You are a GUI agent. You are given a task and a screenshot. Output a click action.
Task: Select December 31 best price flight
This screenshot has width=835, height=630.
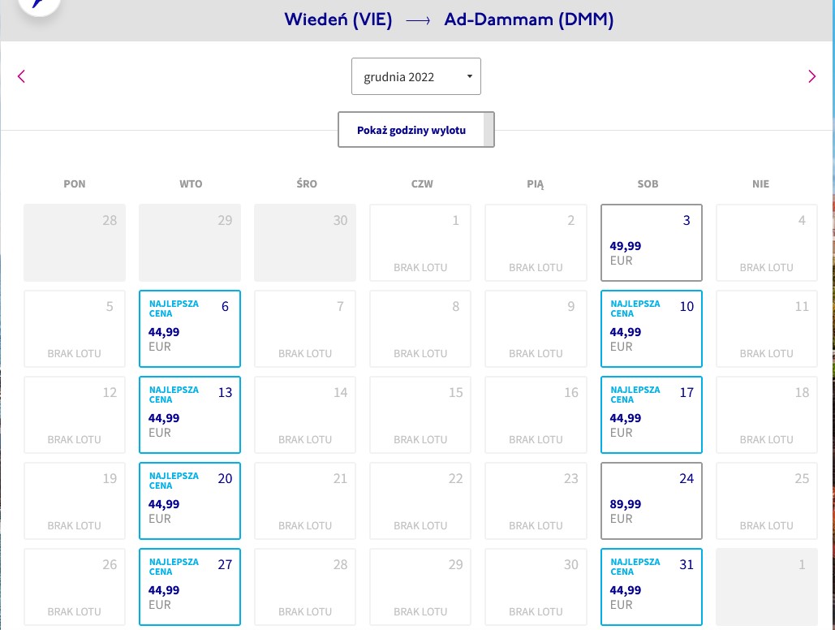[x=652, y=587]
